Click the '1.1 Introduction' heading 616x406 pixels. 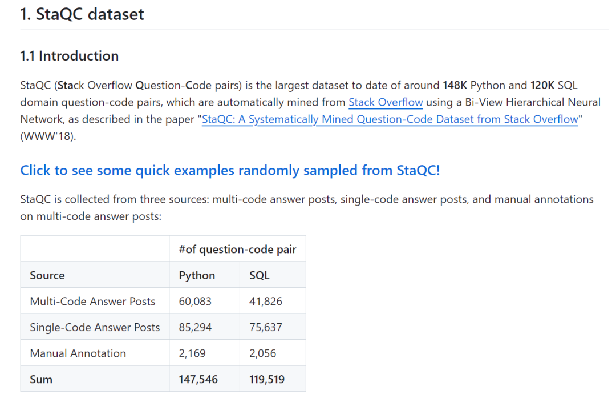(70, 56)
